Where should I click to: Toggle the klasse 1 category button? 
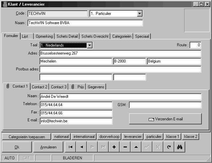173,137
